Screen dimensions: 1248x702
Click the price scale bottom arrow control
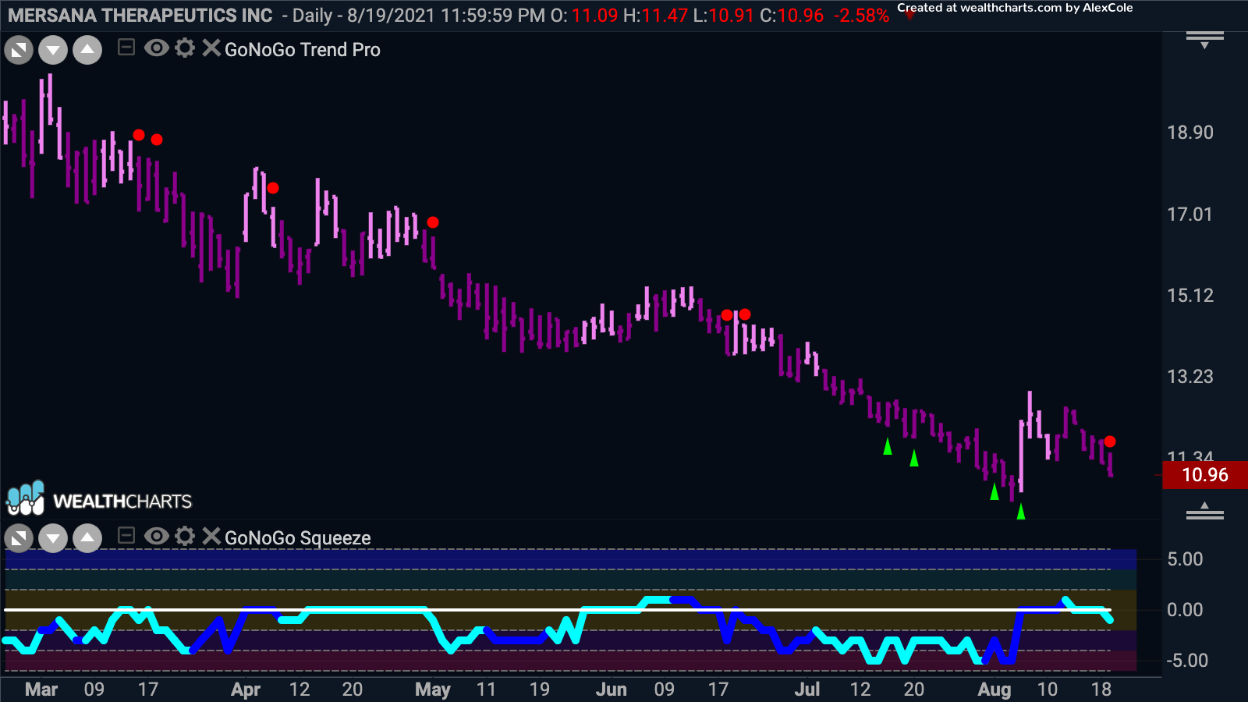click(1205, 511)
